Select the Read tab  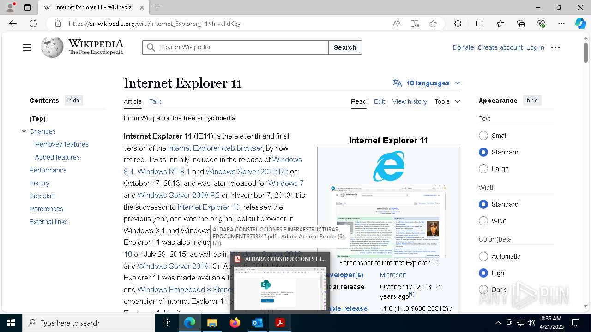(359, 101)
